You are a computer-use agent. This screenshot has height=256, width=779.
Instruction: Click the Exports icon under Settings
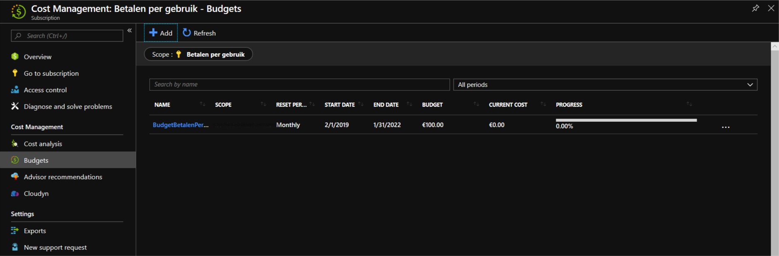coord(15,231)
